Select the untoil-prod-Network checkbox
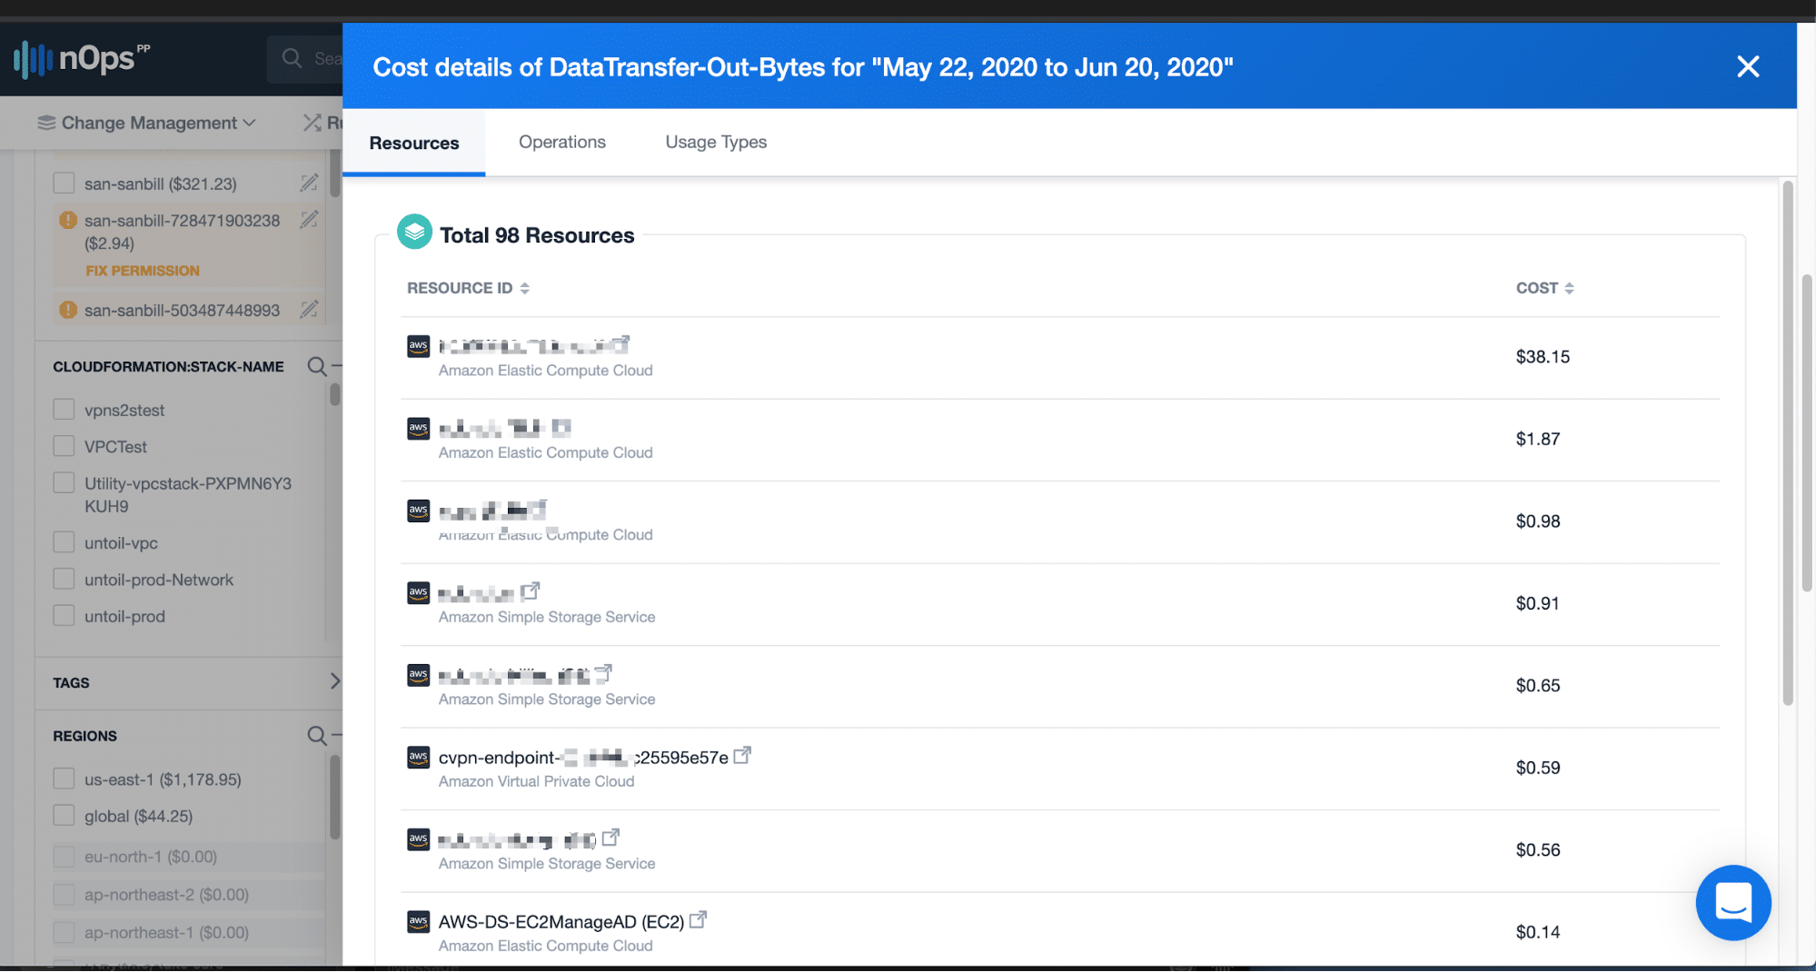This screenshot has height=972, width=1816. (64, 579)
